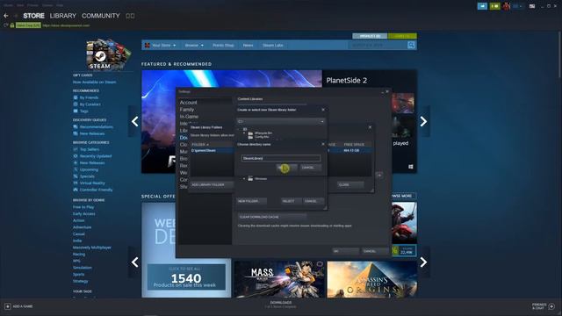Click SELECT button in folder dialog
This screenshot has height=316, width=562.
(291, 201)
